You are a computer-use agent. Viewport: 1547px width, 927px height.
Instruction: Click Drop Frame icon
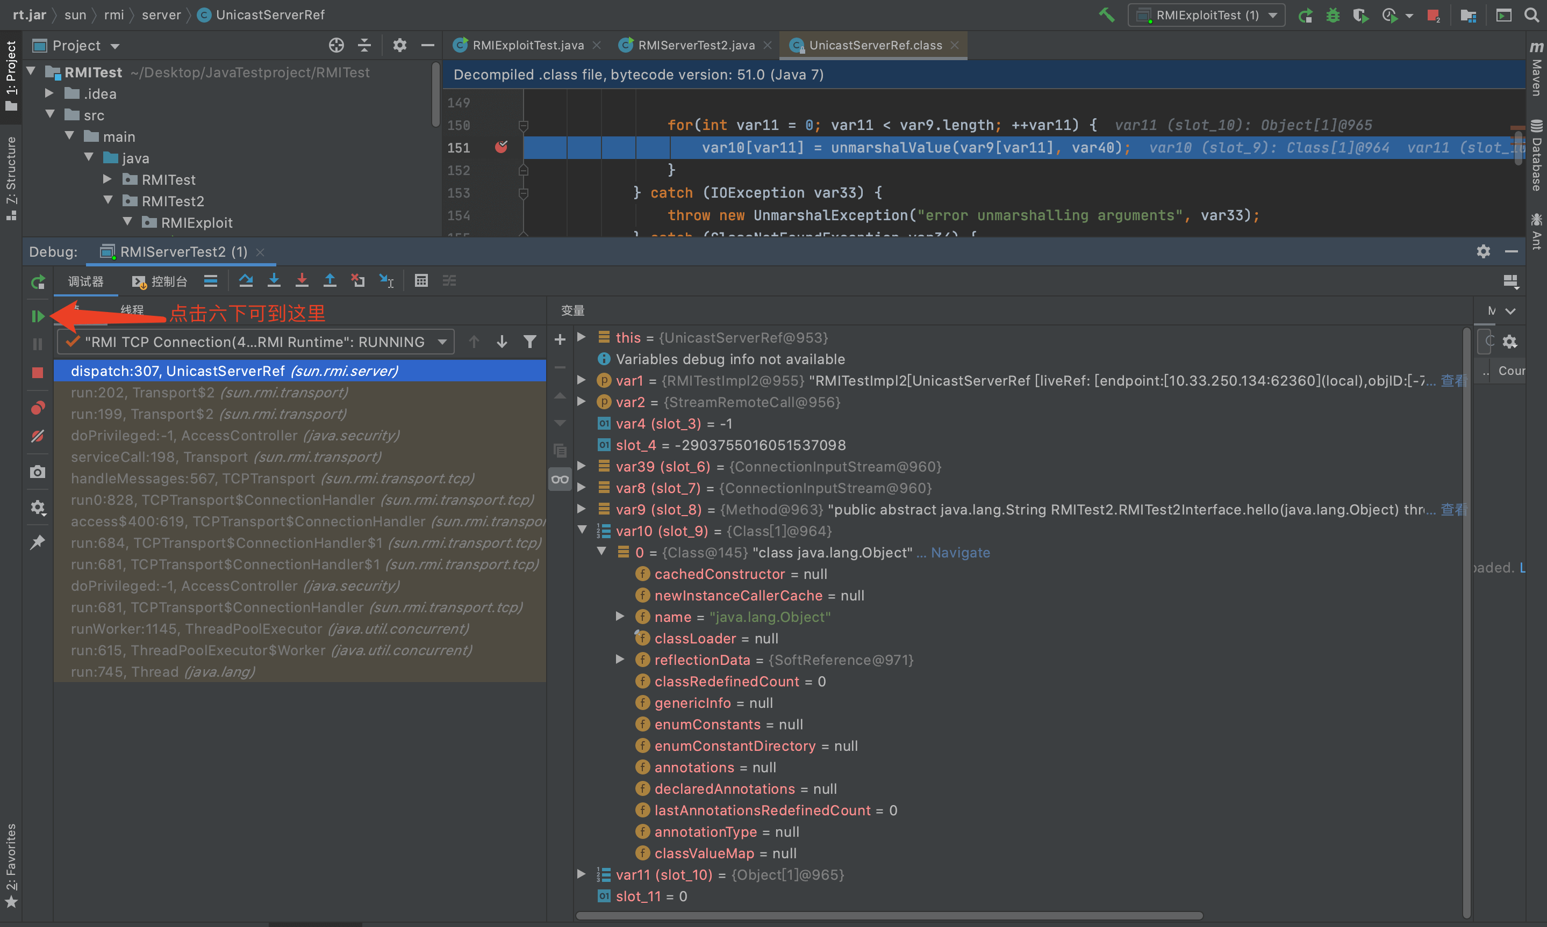click(357, 280)
